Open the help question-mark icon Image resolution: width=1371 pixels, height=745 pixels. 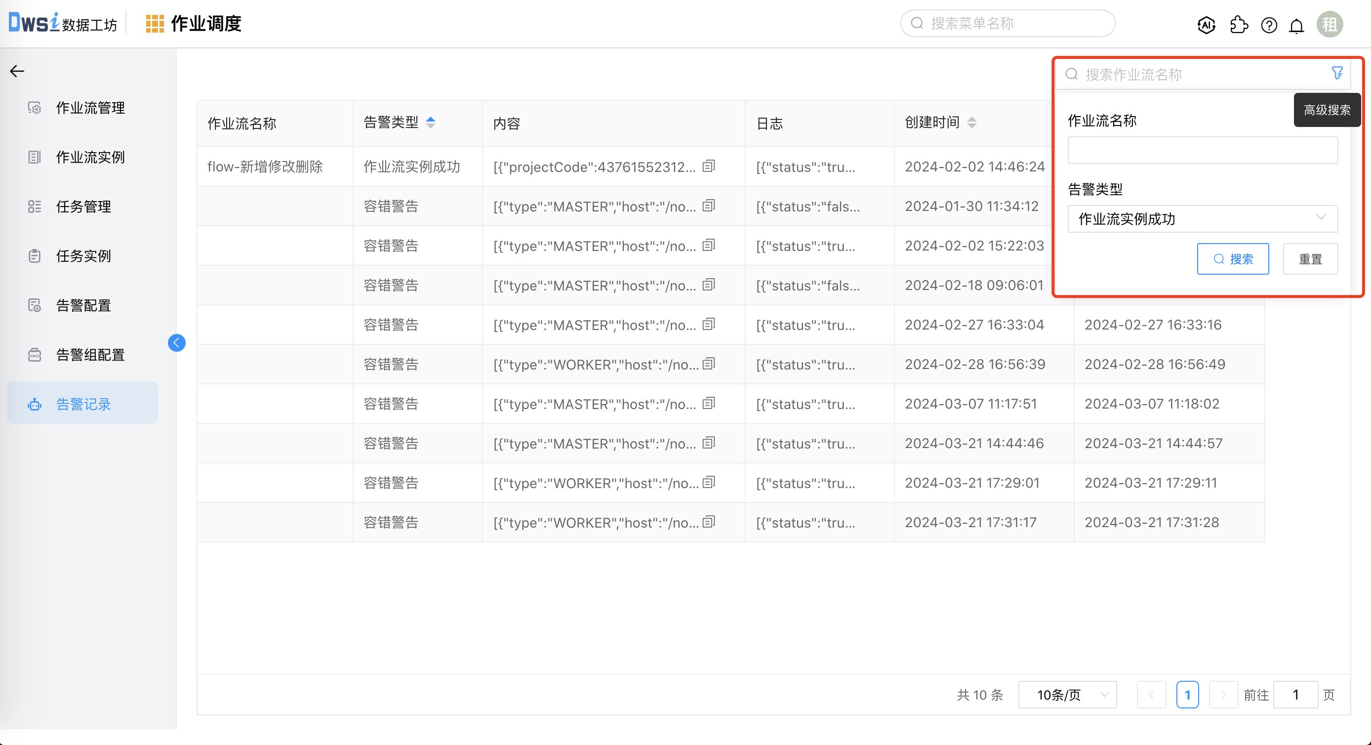(1269, 25)
